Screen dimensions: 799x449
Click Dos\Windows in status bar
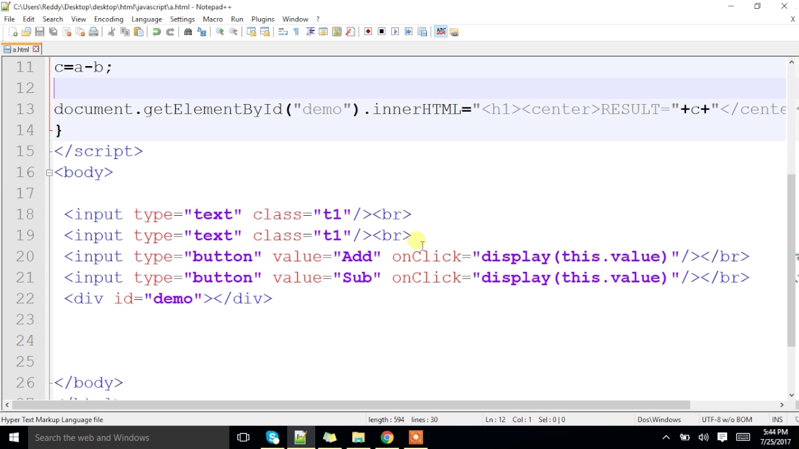(659, 420)
